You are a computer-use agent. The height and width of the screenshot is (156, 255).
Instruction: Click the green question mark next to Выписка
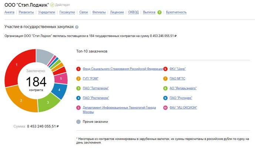click(160, 12)
